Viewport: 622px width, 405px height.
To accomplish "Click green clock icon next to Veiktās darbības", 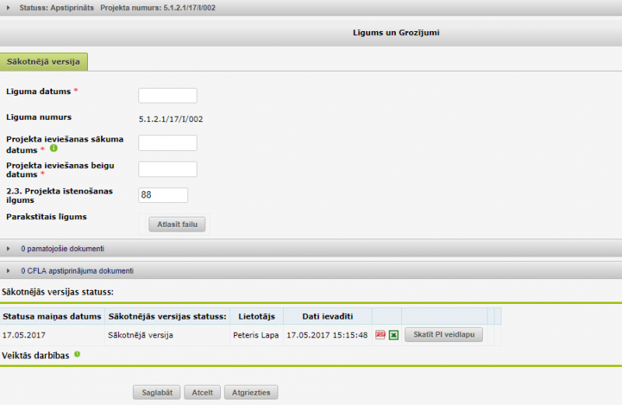I will 77,354.
